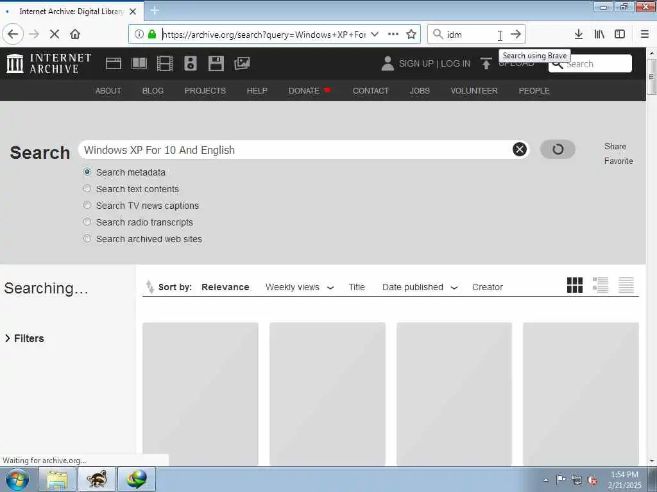Select Search archived web sites option
The width and height of the screenshot is (657, 492).
[87, 238]
